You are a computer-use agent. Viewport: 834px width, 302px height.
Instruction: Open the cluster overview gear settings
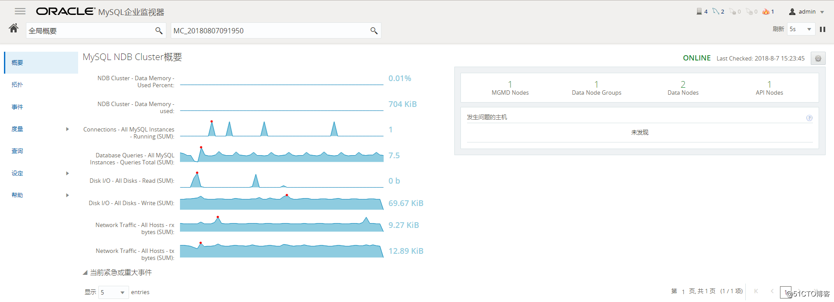pos(818,58)
